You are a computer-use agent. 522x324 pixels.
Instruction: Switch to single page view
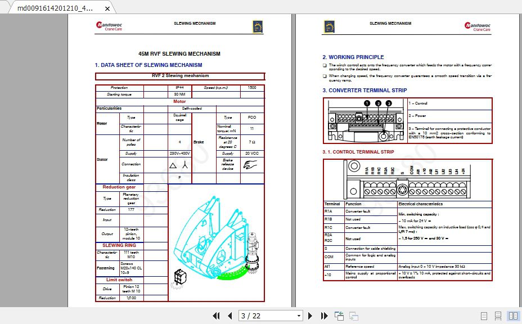click(x=484, y=316)
